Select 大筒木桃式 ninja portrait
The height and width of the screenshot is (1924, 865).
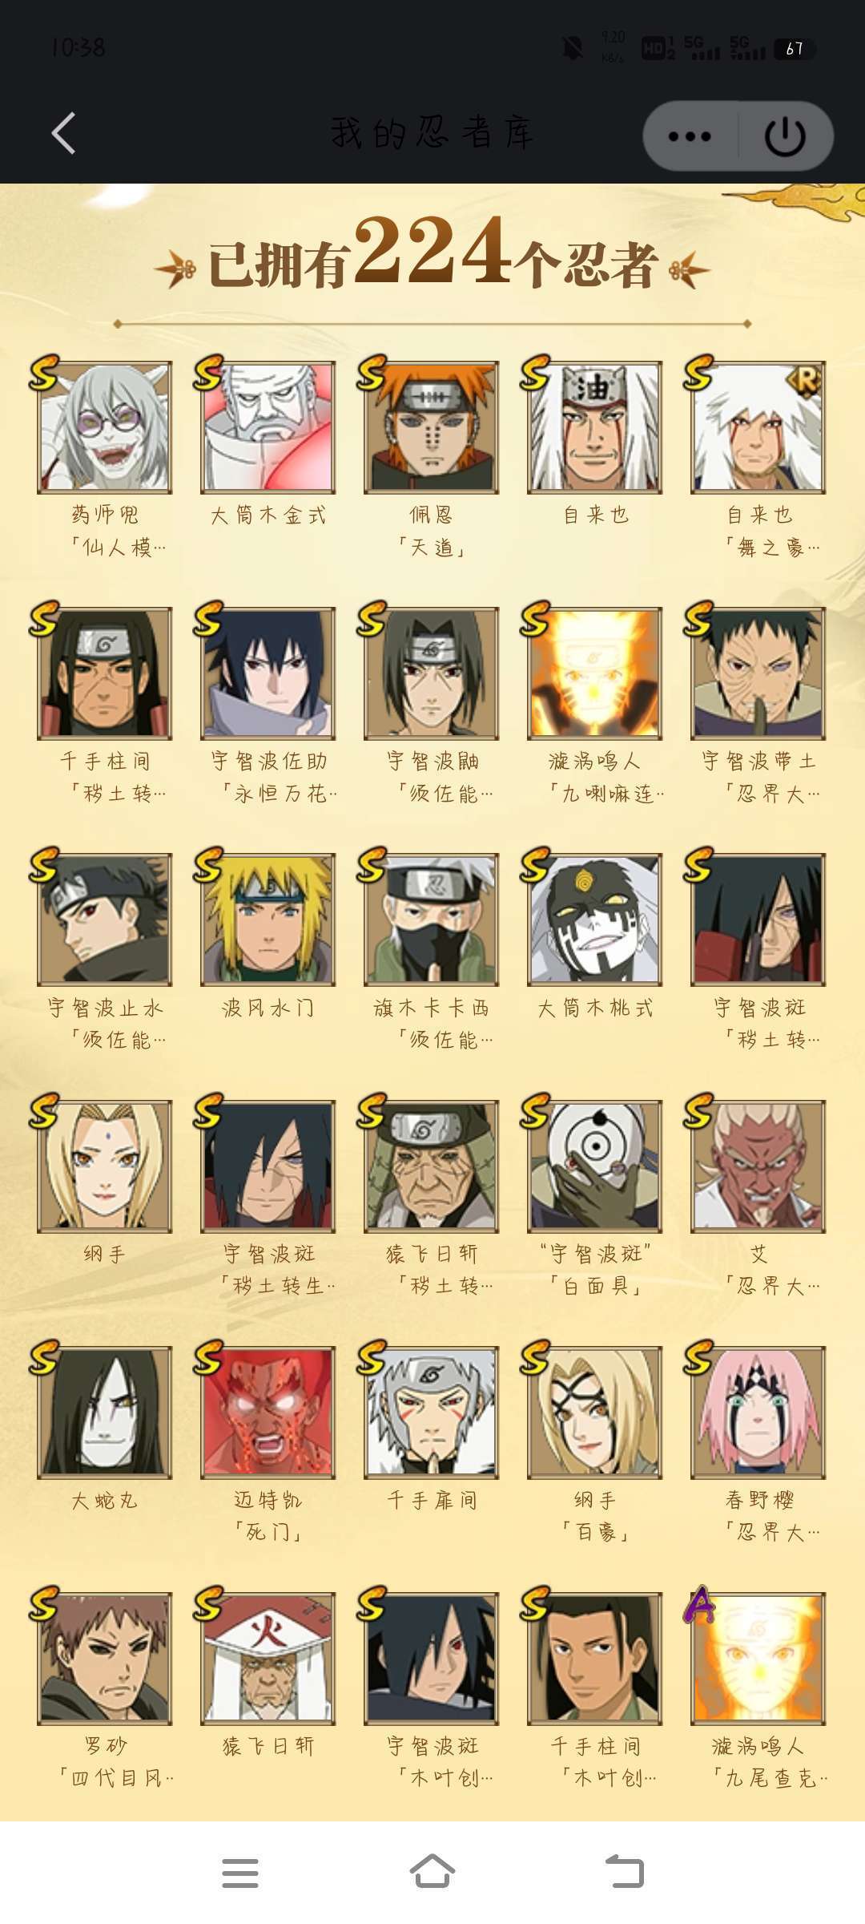tap(595, 920)
